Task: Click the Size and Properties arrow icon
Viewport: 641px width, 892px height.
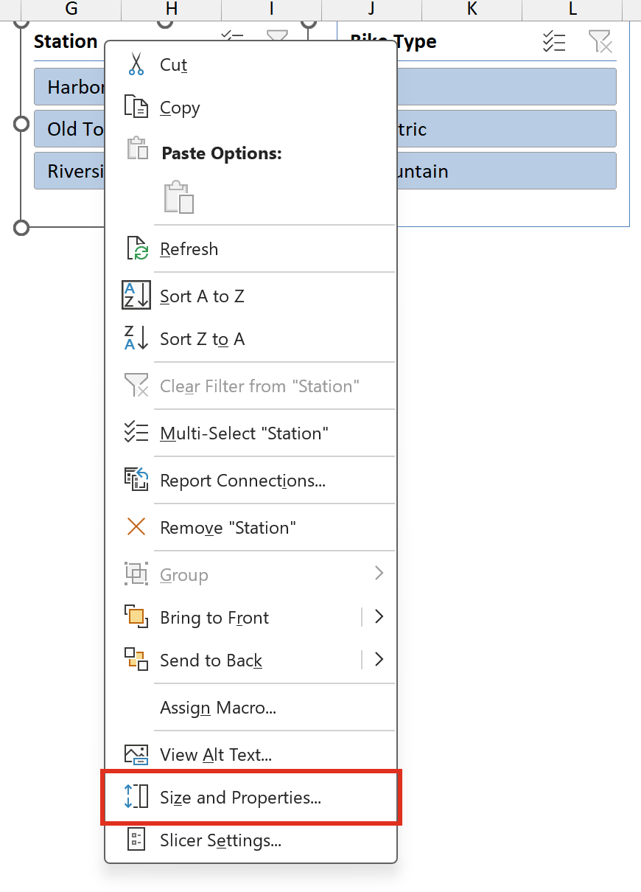Action: tap(136, 797)
